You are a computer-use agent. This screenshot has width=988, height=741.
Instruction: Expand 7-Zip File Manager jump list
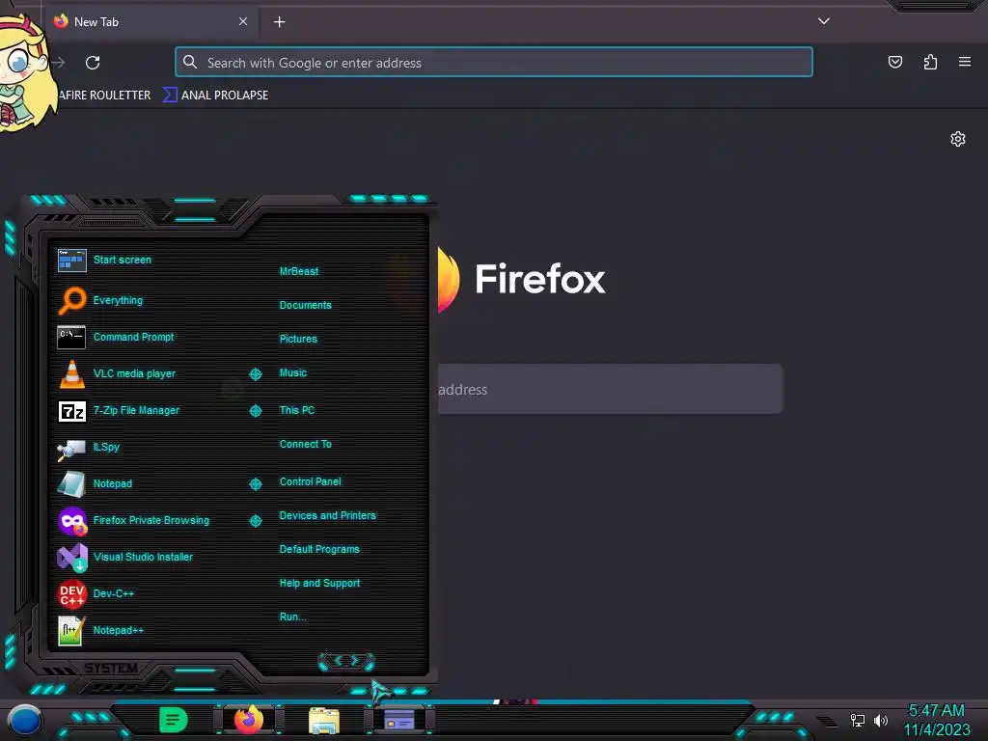click(x=255, y=411)
